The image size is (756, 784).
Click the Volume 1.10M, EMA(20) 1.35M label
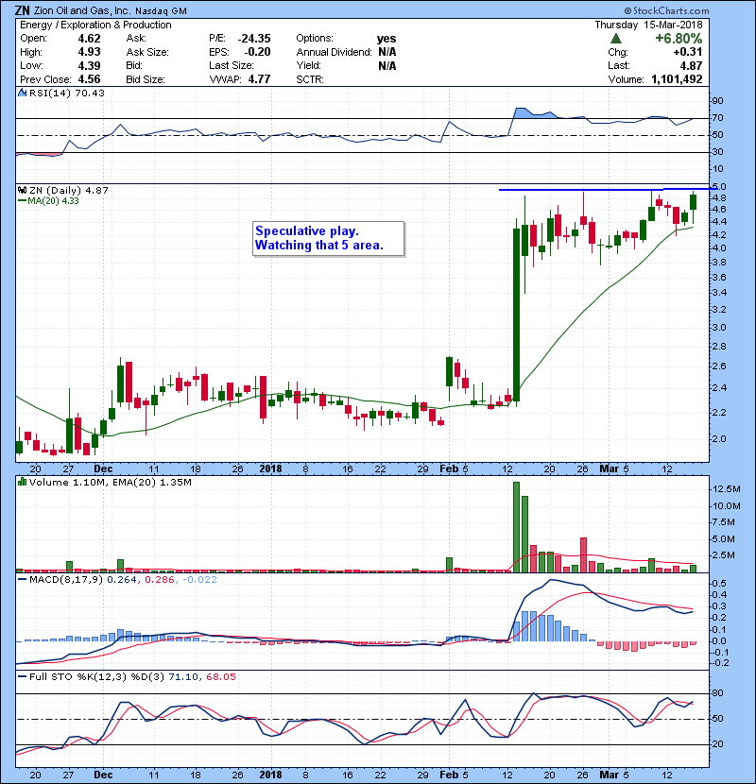pos(110,483)
